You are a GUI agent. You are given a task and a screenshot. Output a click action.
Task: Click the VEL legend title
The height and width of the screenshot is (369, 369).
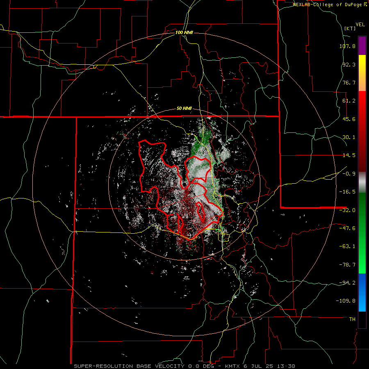click(x=360, y=25)
